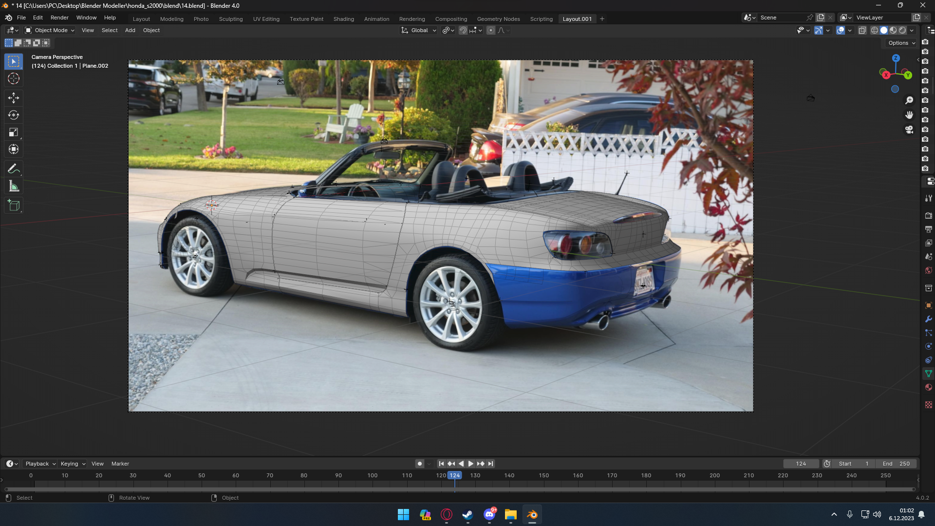Screen dimensions: 935x526
Task: Expand the Options dropdown
Action: coord(901,43)
